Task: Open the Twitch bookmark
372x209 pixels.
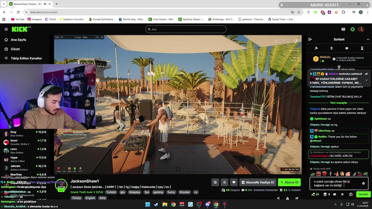Action: pyautogui.click(x=51, y=19)
